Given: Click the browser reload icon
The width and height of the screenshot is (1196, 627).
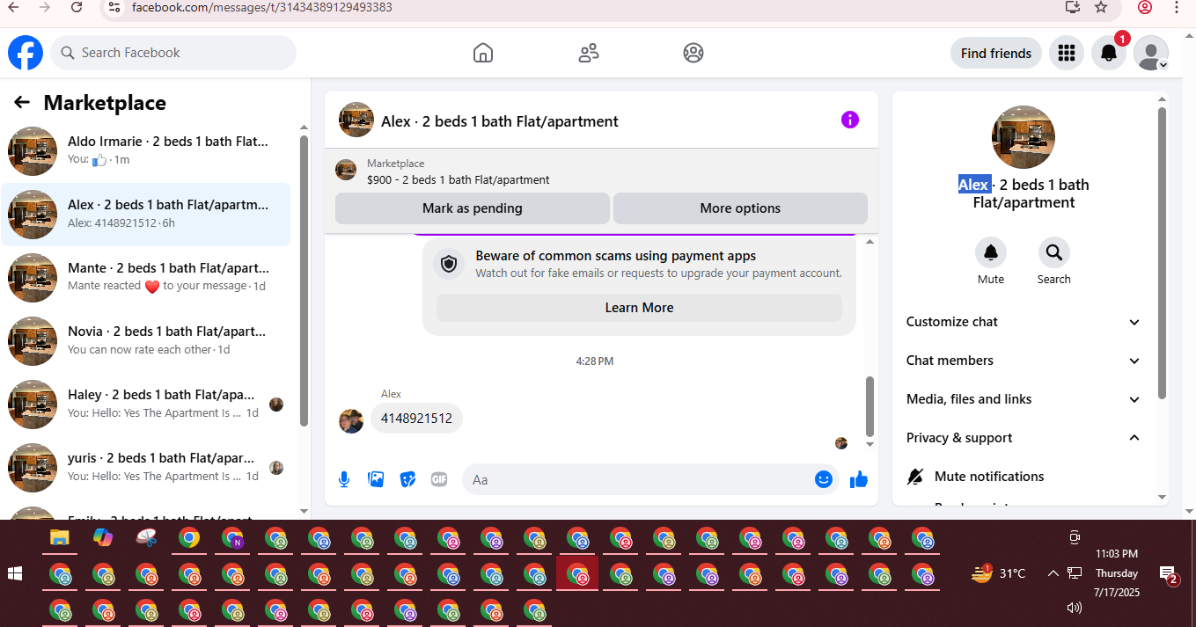Looking at the screenshot, I should [77, 7].
